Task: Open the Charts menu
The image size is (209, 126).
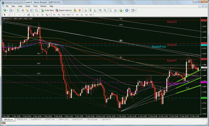Action: 28,6
